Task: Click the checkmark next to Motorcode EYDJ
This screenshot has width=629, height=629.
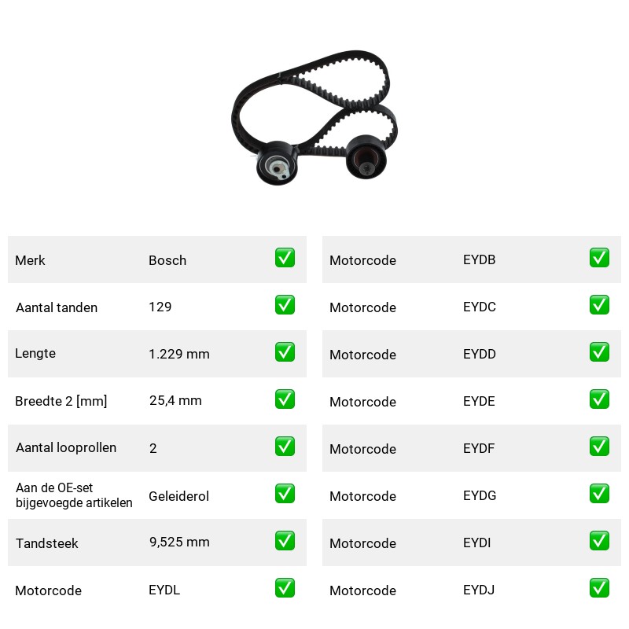Action: click(x=599, y=587)
